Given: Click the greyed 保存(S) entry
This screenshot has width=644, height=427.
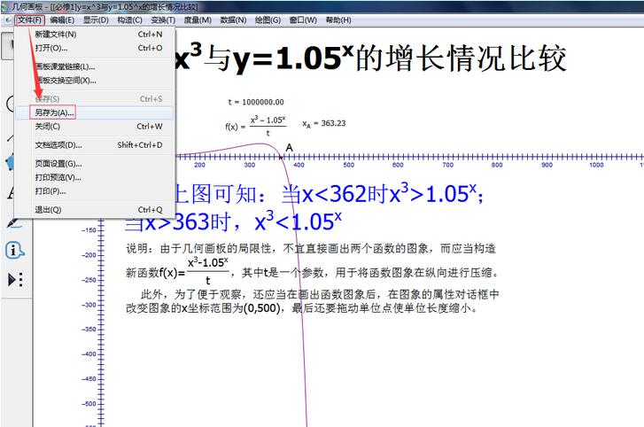Looking at the screenshot, I should click(x=95, y=99).
